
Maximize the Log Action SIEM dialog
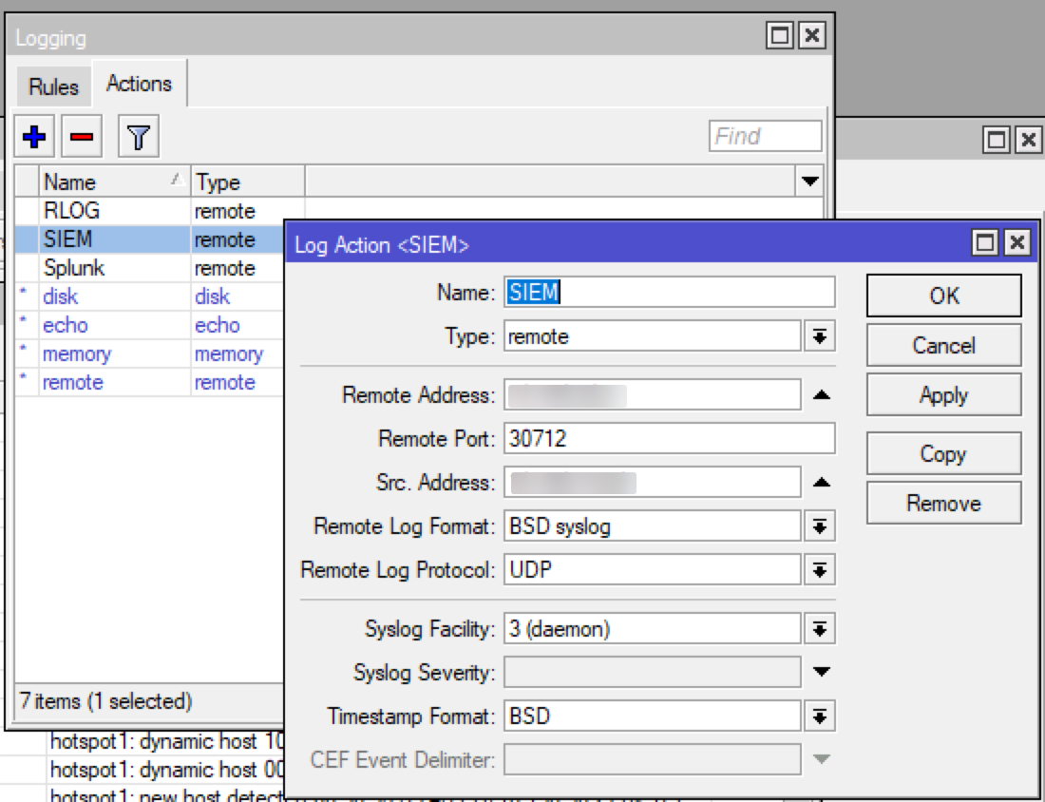985,242
